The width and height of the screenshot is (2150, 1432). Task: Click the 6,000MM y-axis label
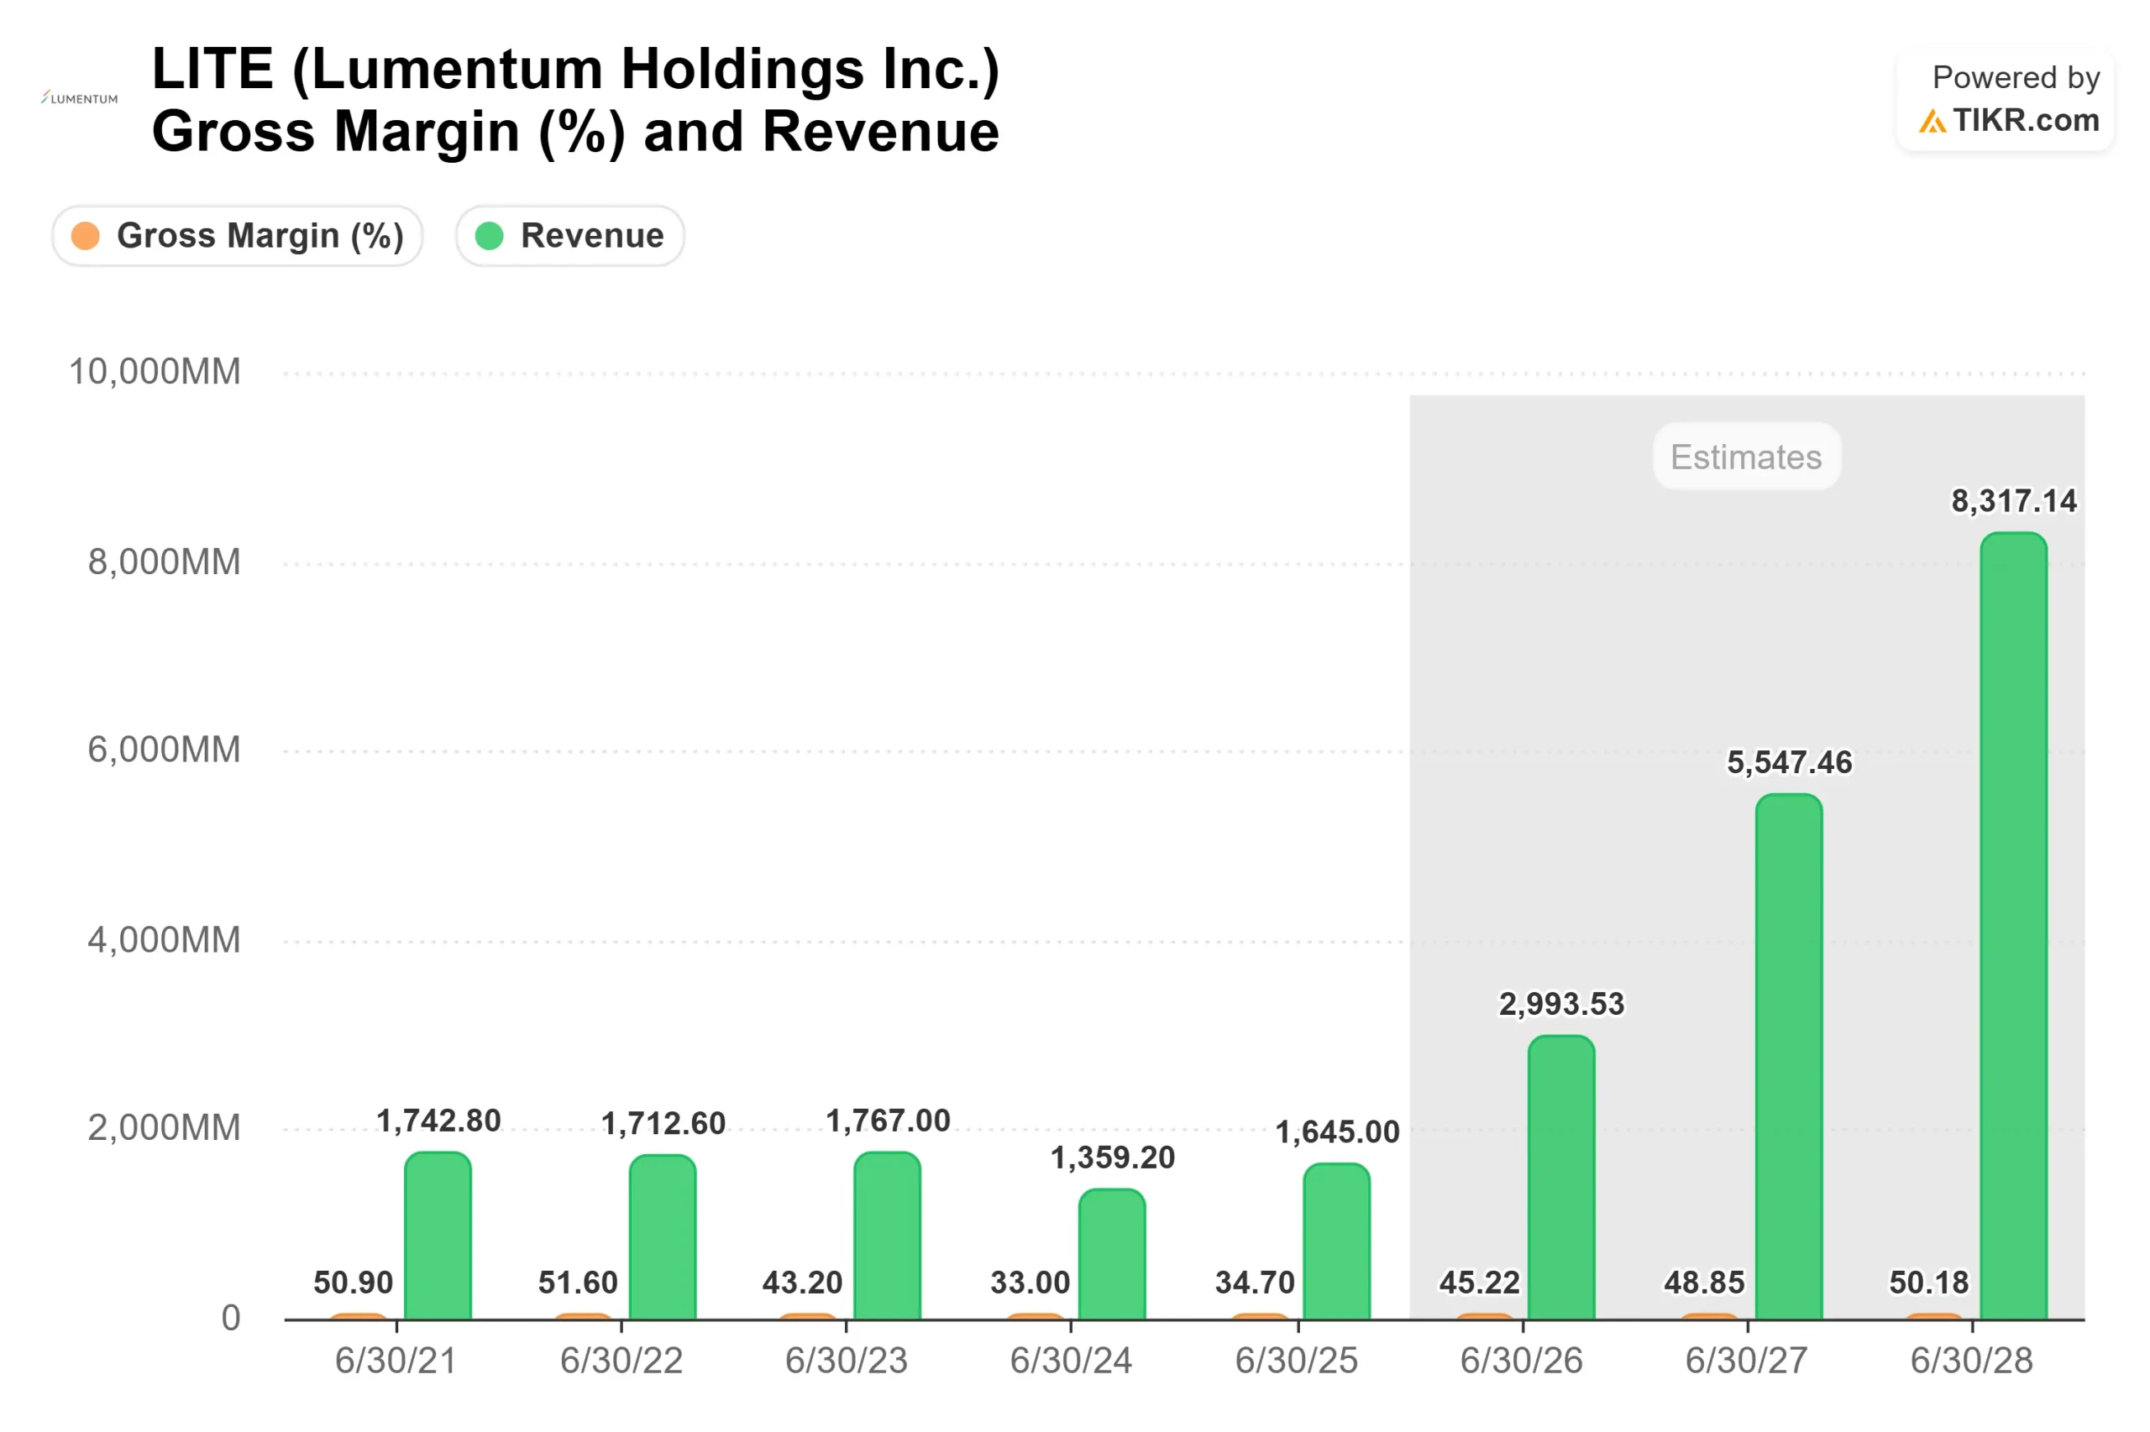click(x=165, y=750)
